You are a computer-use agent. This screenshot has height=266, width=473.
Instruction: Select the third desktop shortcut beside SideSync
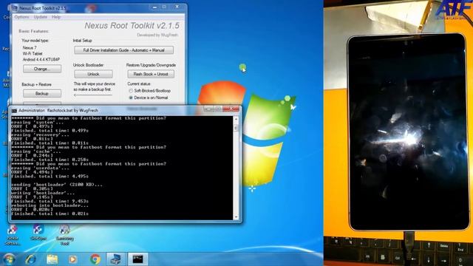(x=64, y=235)
